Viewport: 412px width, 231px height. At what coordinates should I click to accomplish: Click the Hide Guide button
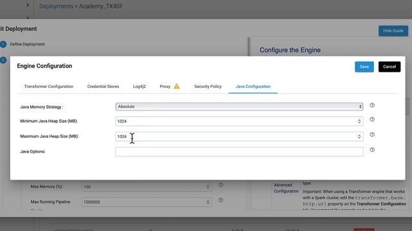[x=393, y=31]
